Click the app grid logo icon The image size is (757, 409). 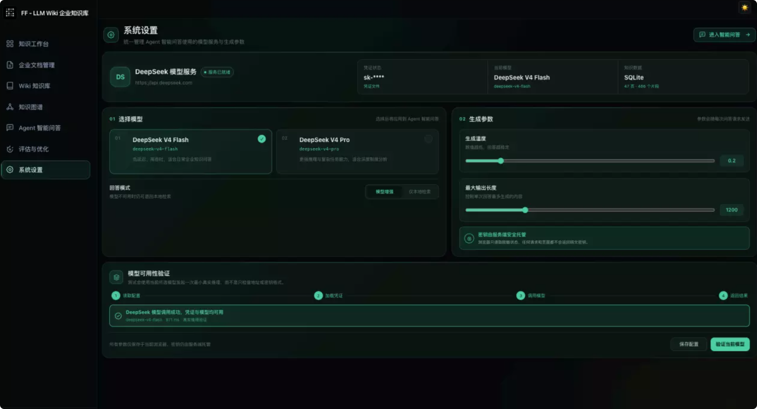[10, 13]
